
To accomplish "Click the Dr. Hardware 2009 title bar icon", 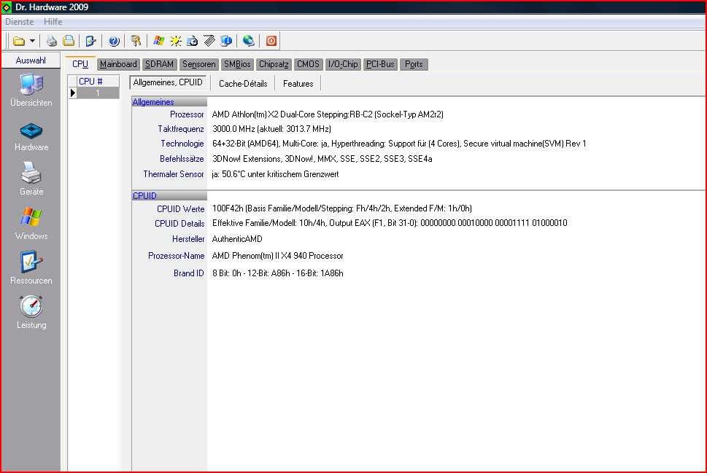I will [x=7, y=7].
